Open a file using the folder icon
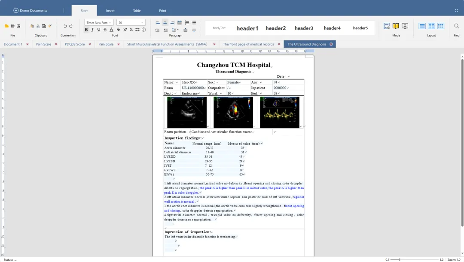 click(x=6, y=26)
